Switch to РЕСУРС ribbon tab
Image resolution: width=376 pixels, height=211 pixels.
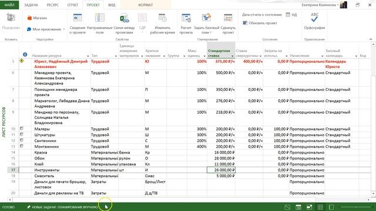click(53, 5)
